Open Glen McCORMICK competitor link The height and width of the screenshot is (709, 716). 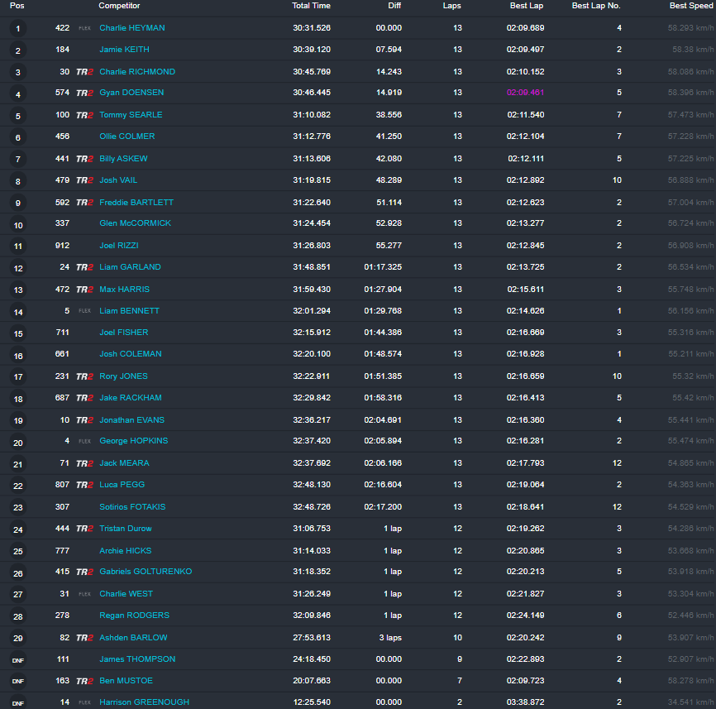[x=135, y=223]
